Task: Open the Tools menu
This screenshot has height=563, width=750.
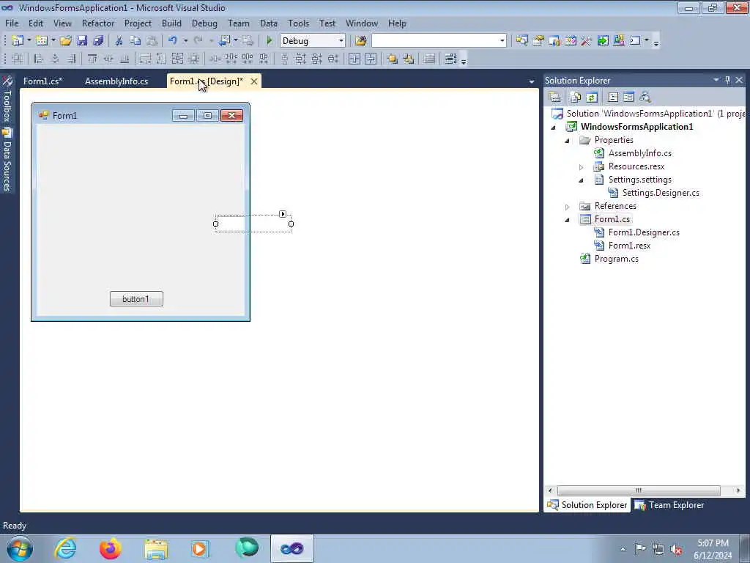Action: click(x=298, y=23)
